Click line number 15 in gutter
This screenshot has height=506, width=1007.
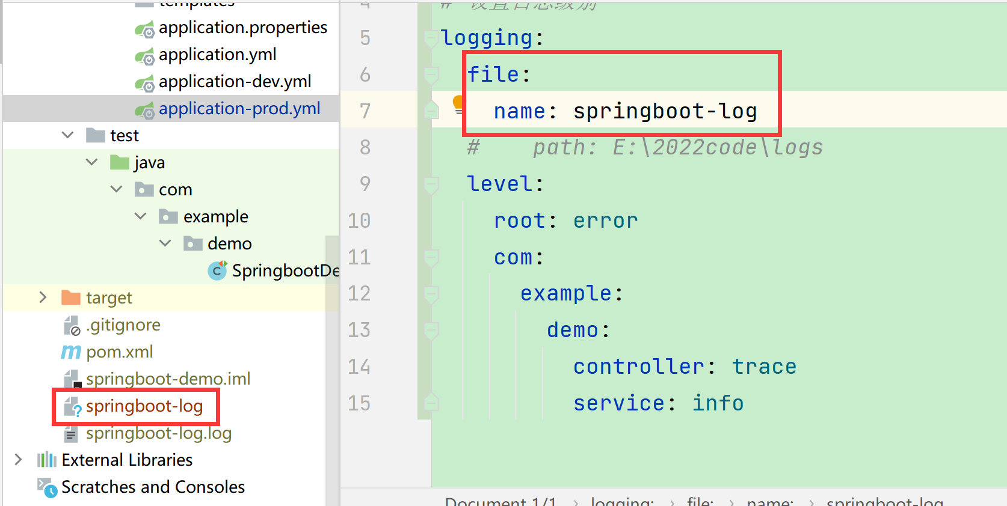[x=359, y=404]
